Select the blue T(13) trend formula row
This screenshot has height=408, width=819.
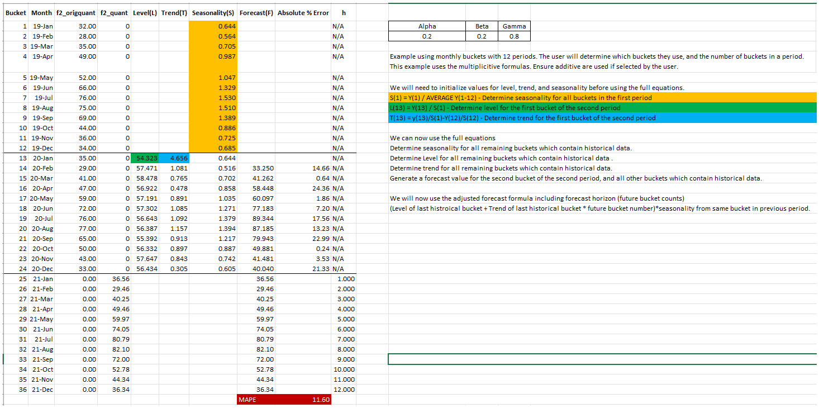click(602, 118)
